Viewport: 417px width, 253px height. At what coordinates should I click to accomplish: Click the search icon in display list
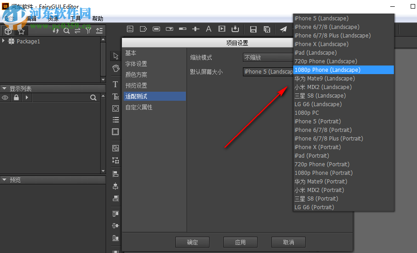(x=93, y=98)
